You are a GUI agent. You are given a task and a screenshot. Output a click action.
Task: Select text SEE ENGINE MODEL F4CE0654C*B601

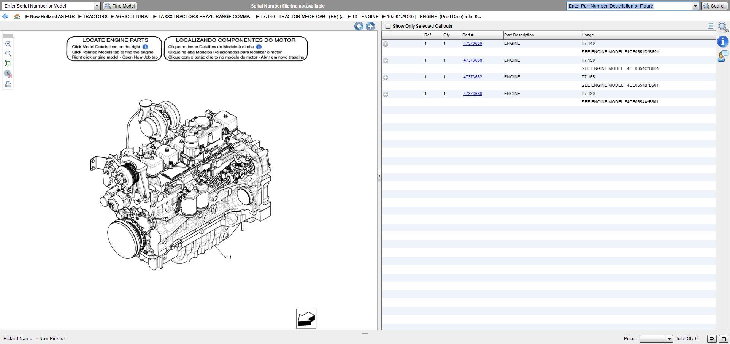click(x=620, y=68)
